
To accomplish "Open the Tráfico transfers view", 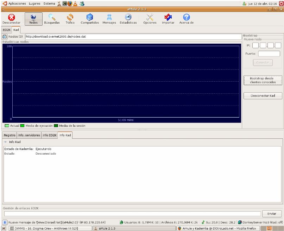I will point(70,19).
